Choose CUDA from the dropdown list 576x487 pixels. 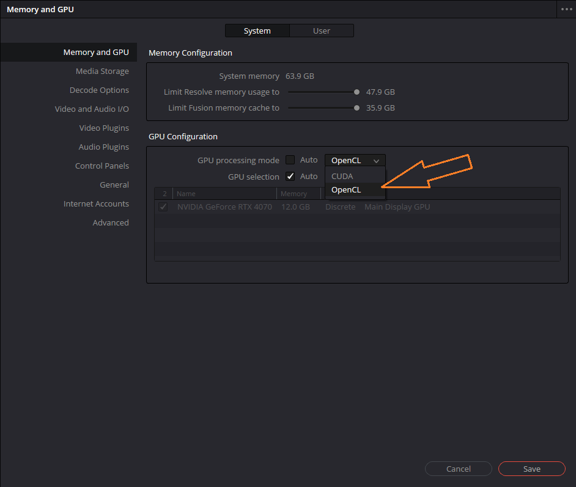click(355, 176)
